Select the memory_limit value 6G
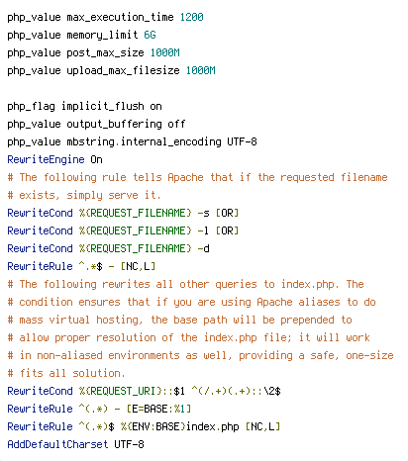 tap(150, 35)
